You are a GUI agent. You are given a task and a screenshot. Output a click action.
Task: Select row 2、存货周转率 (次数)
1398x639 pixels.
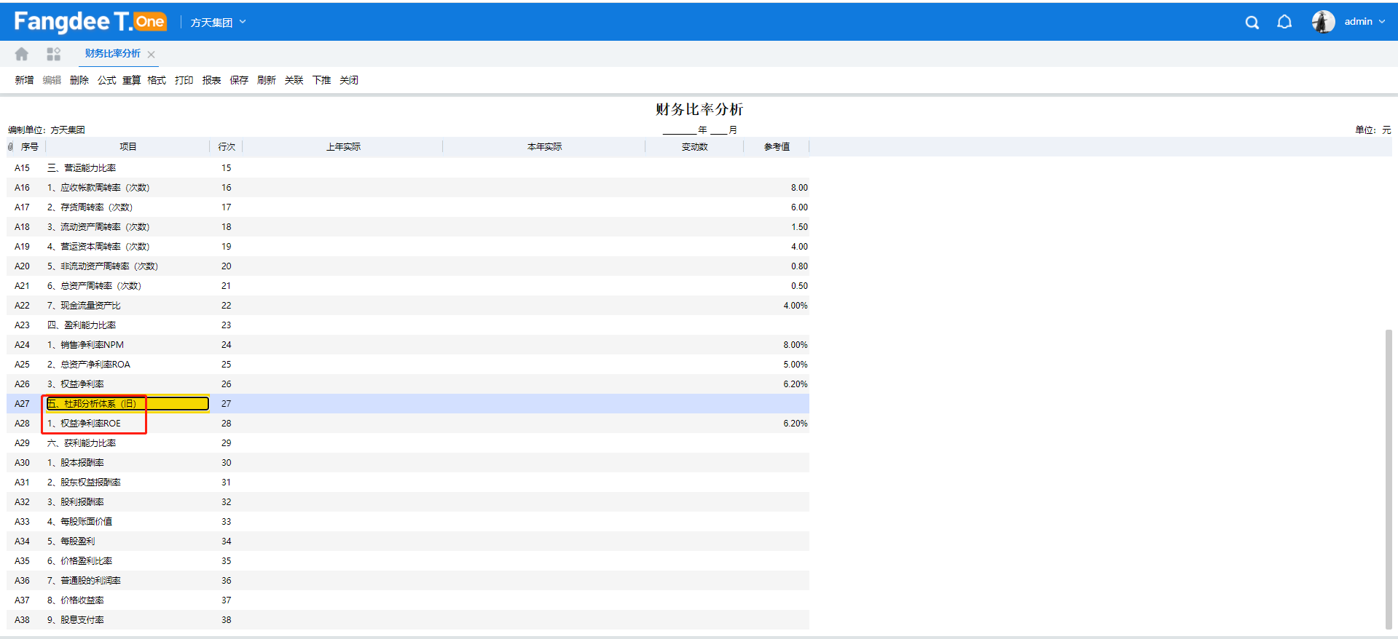tap(408, 207)
